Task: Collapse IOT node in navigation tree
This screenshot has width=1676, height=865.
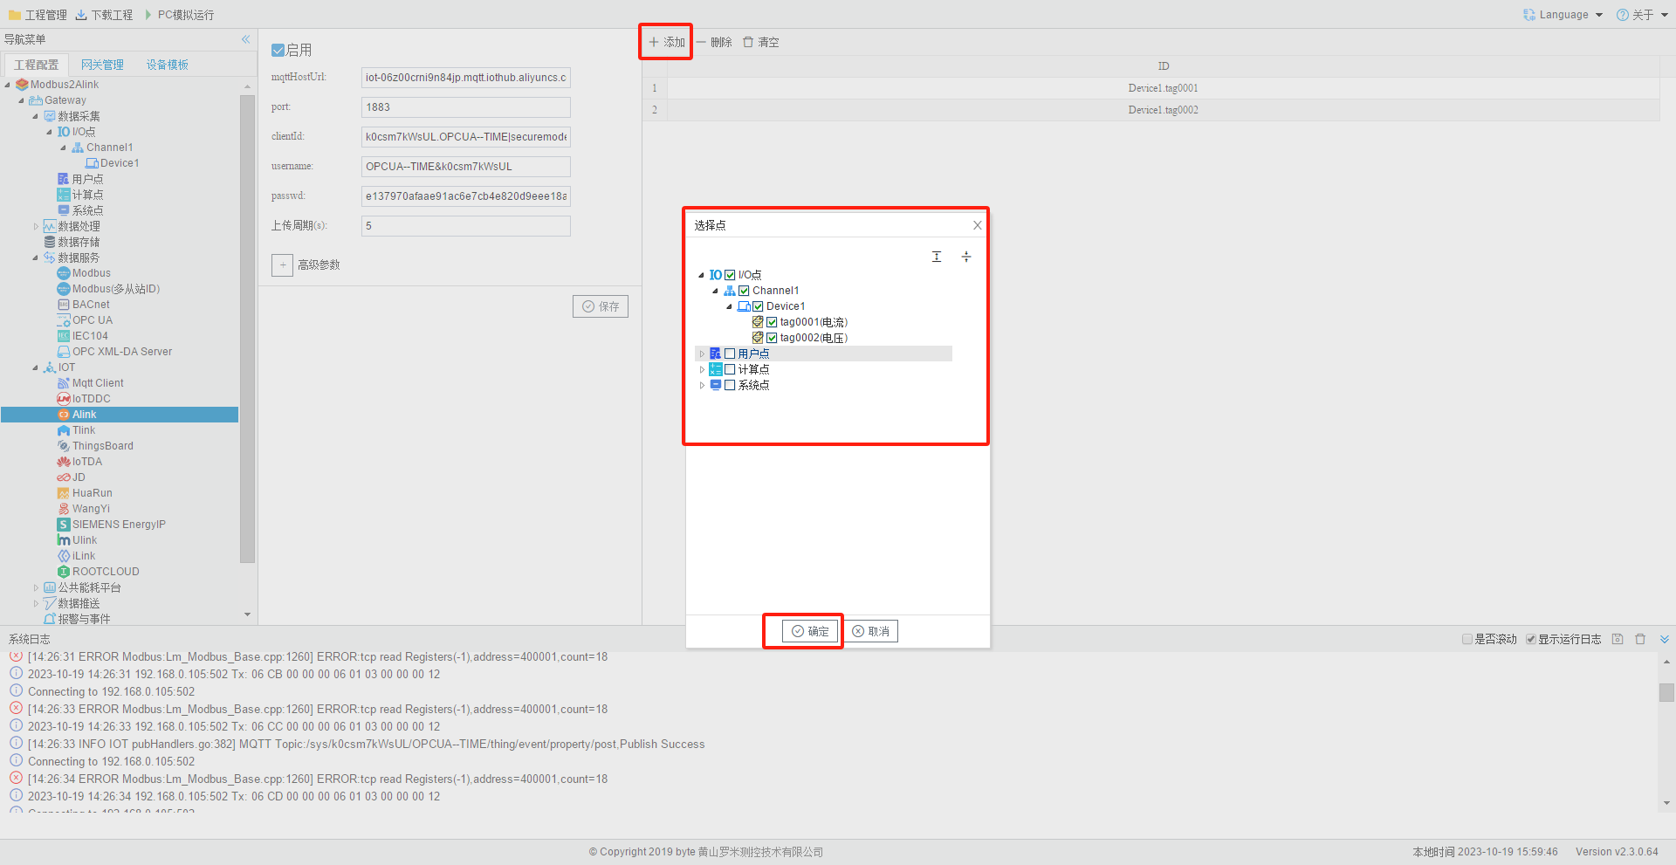Action: coord(36,367)
